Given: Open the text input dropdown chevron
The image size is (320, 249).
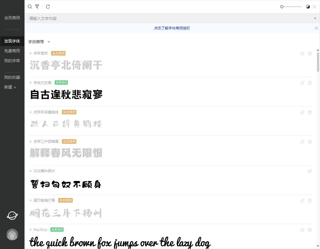Looking at the screenshot, I should [x=315, y=18].
